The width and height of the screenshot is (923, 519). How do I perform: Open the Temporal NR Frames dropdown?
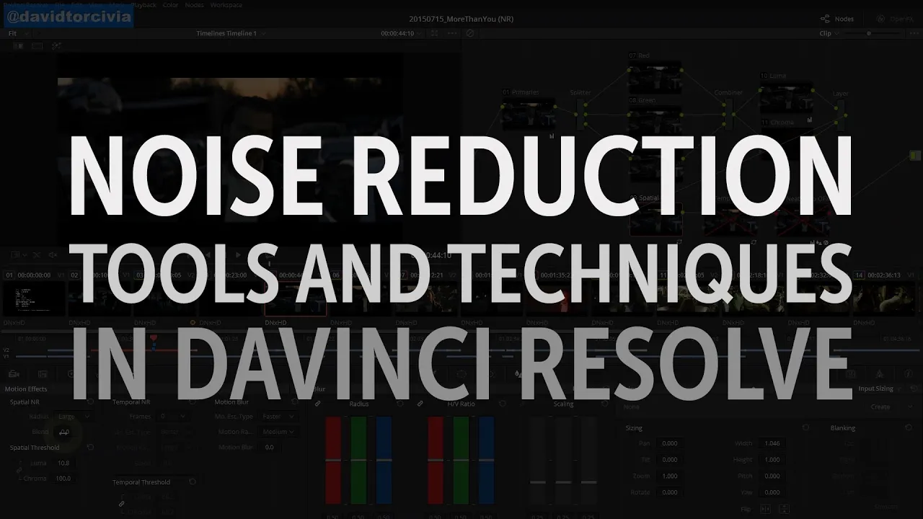[173, 417]
